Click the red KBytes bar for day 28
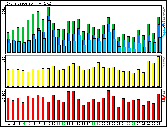 click(144, 113)
